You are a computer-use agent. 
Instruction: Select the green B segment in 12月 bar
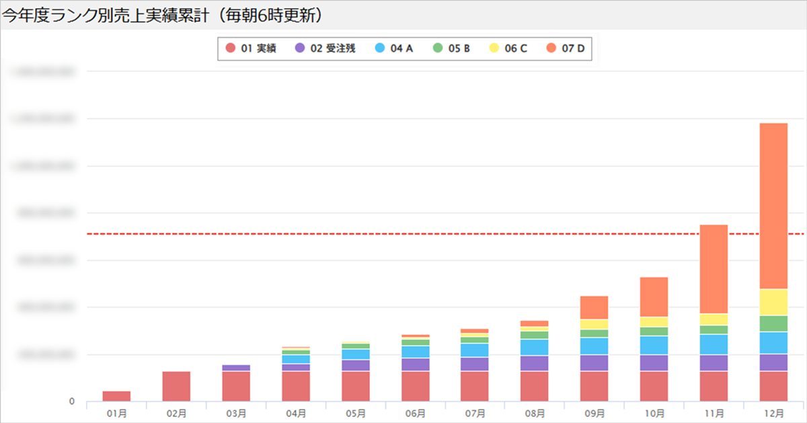pyautogui.click(x=773, y=323)
